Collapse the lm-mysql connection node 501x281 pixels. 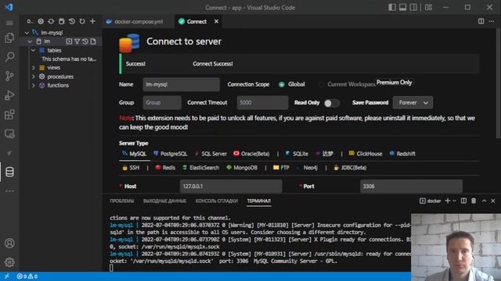coord(27,33)
